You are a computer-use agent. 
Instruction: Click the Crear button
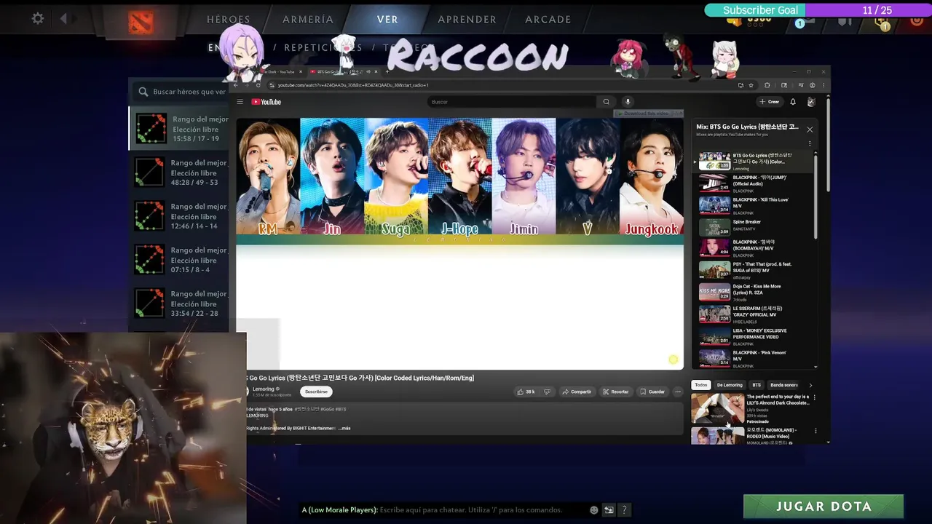point(770,102)
